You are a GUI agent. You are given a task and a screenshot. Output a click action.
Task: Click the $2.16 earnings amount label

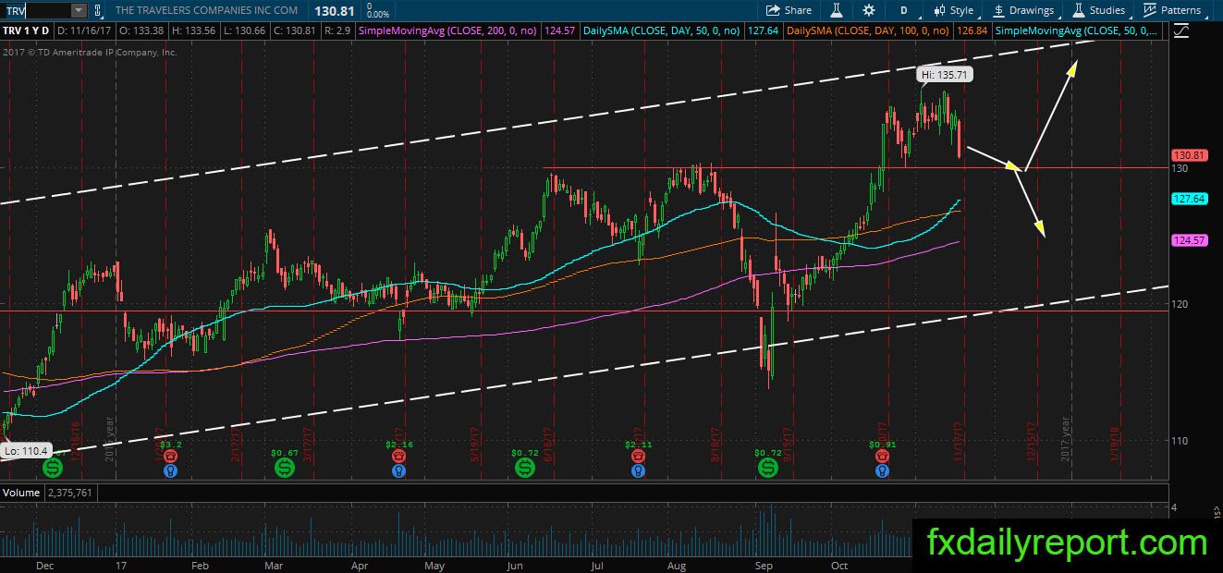398,444
